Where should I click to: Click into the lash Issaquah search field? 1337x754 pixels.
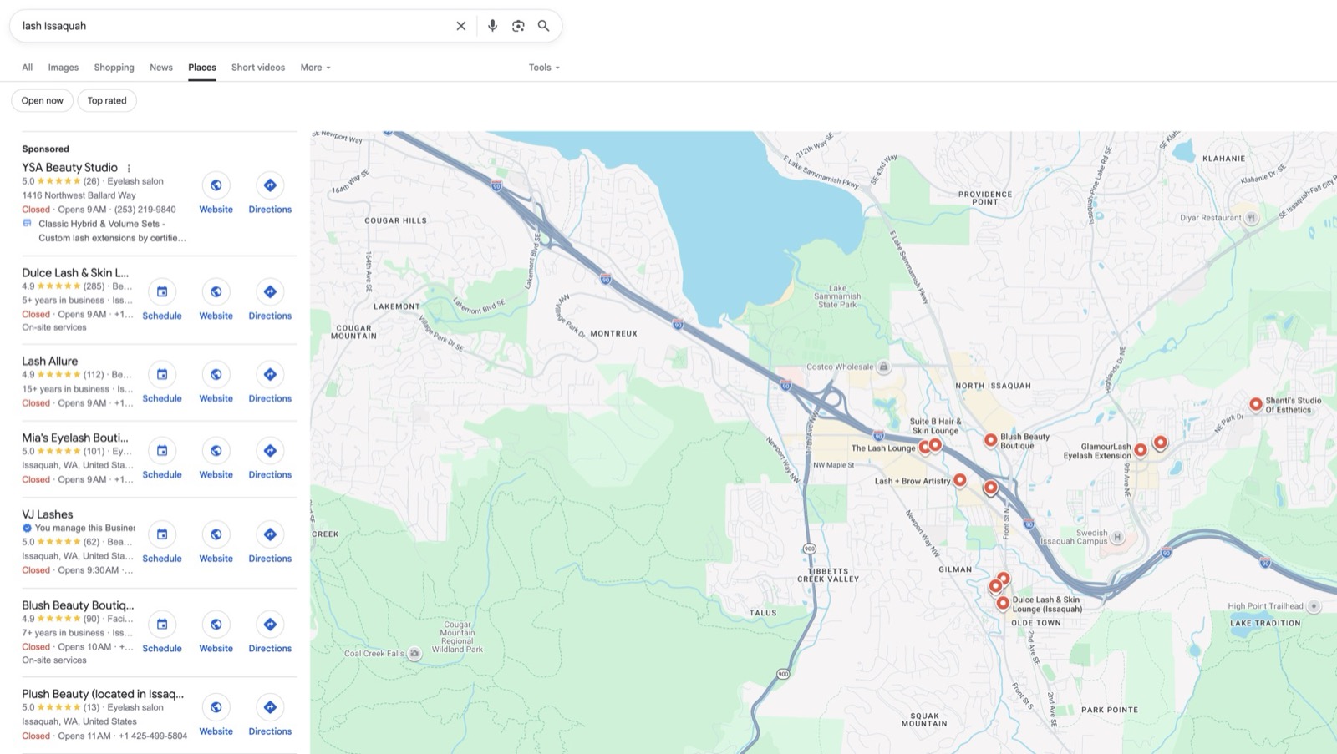coord(234,26)
